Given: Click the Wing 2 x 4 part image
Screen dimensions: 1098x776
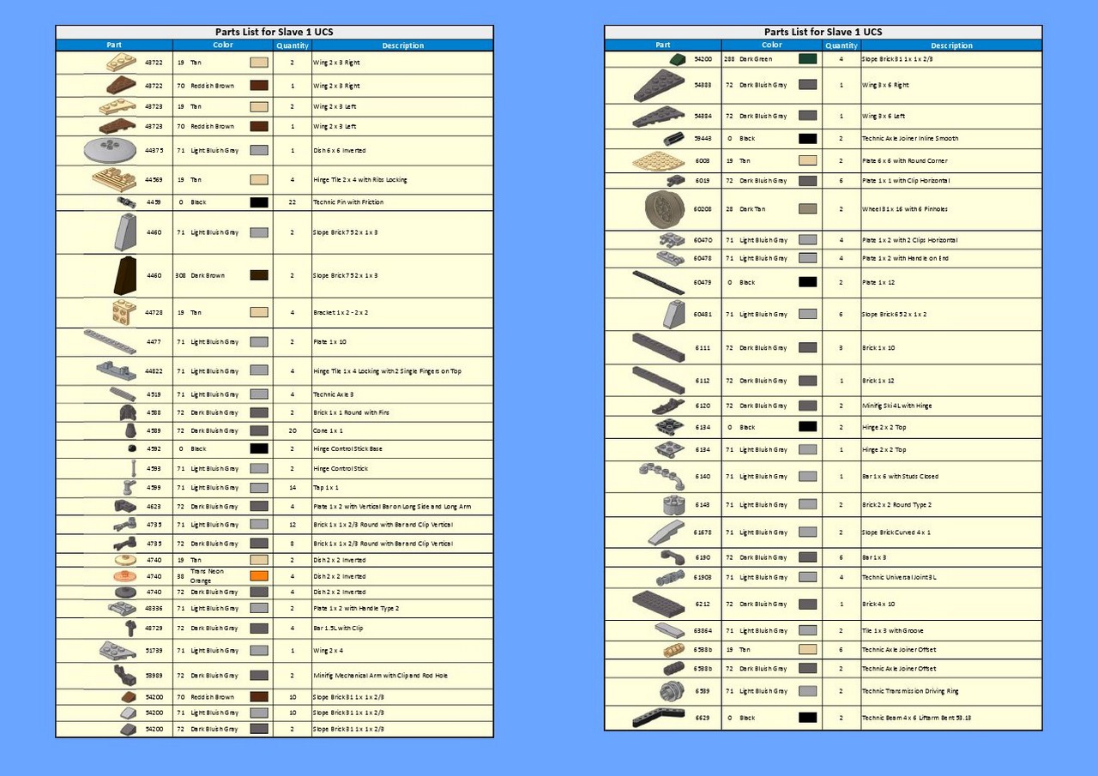Looking at the screenshot, I should pyautogui.click(x=118, y=650).
